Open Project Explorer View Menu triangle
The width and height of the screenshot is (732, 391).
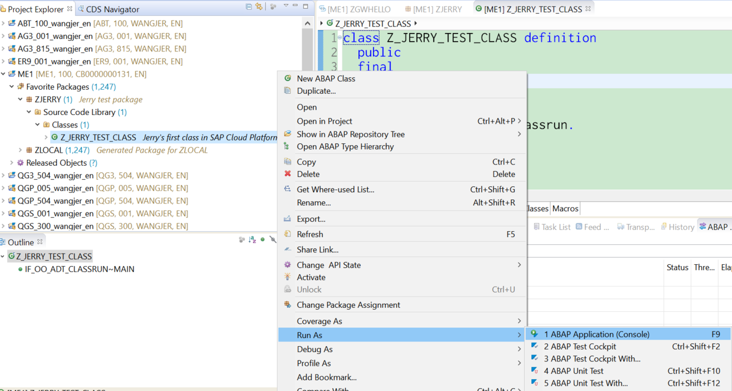point(286,6)
